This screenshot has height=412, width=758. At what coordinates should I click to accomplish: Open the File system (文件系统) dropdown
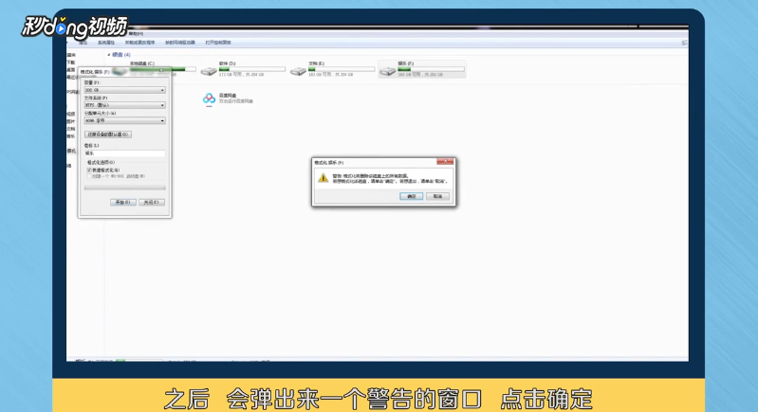coord(124,105)
